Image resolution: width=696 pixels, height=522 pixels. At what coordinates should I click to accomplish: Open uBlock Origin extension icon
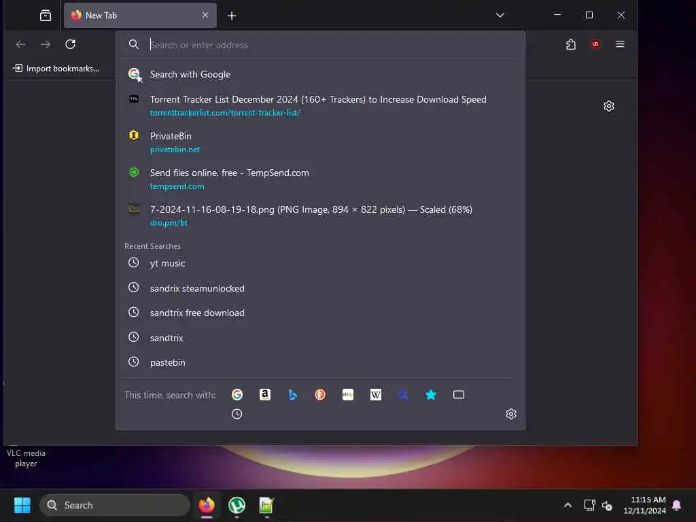tap(595, 44)
